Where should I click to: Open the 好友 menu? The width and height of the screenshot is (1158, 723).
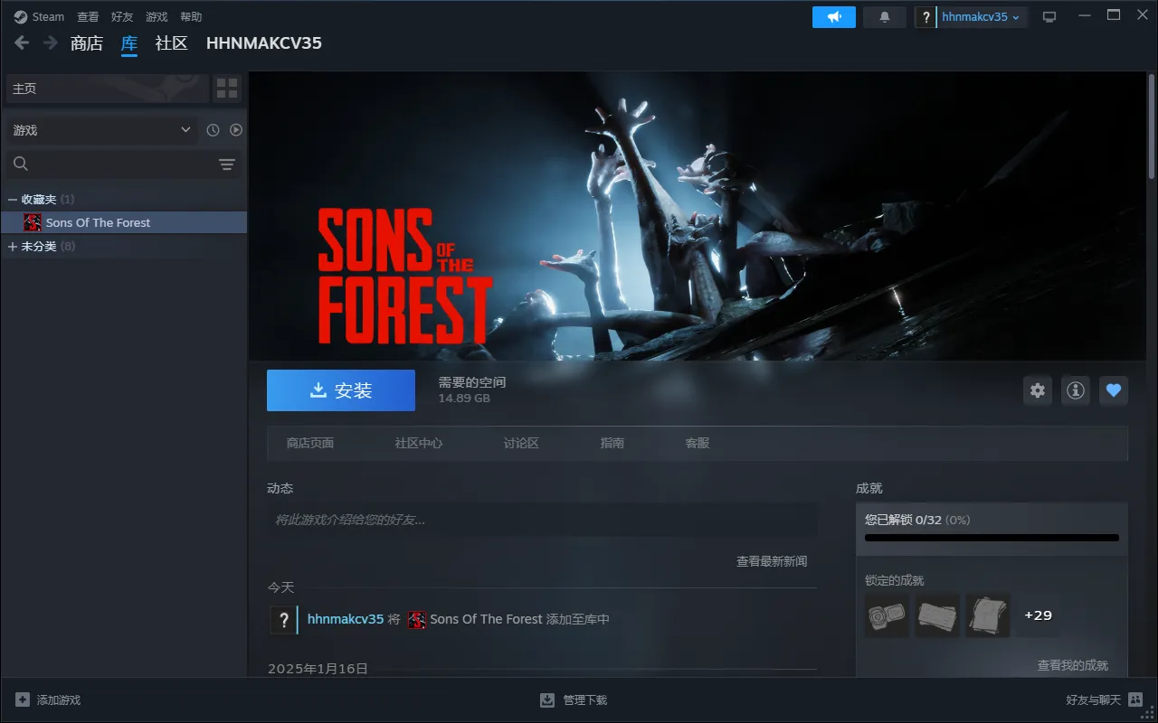pos(122,17)
